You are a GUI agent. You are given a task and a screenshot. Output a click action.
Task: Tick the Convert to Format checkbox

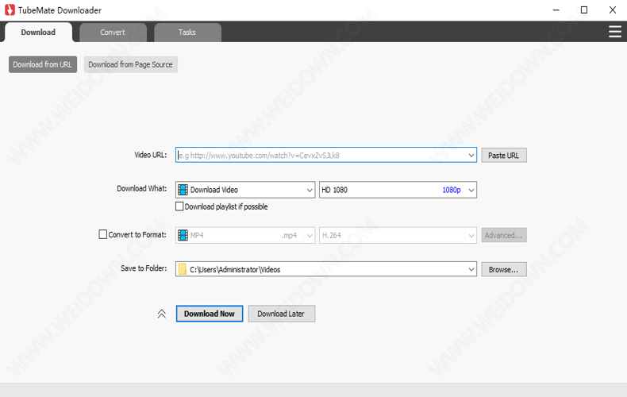point(102,234)
